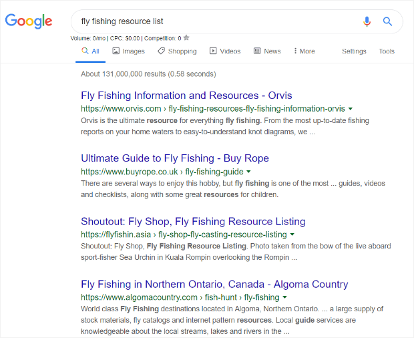Switch to the Shopping tab

(x=177, y=51)
